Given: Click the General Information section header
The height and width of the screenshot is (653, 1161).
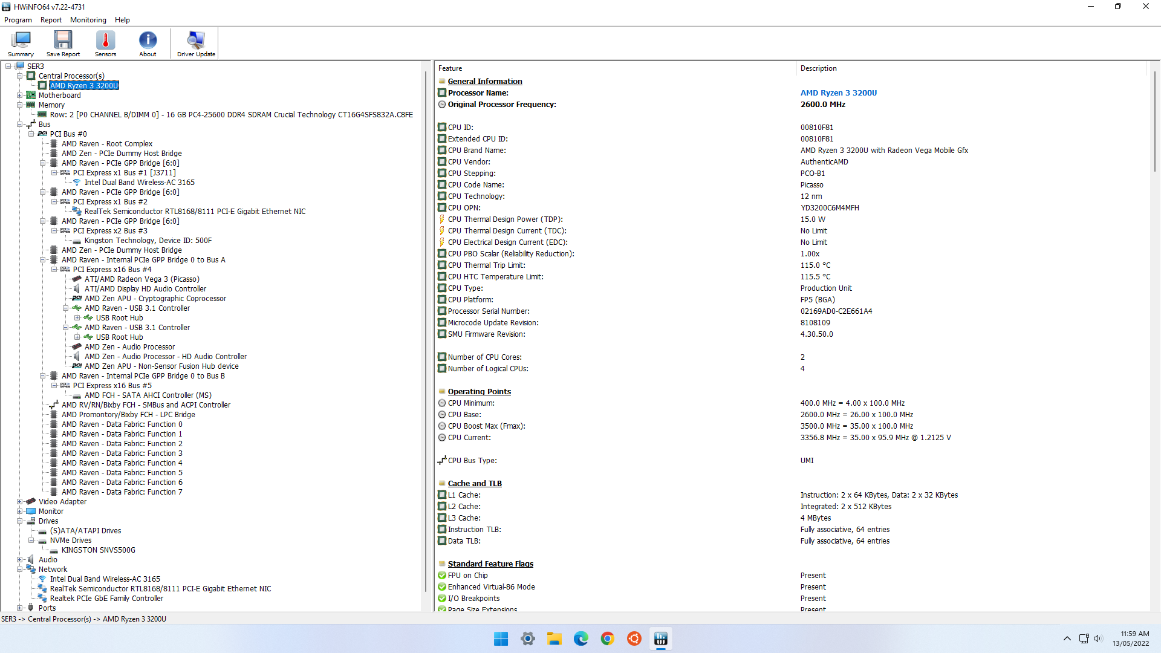Looking at the screenshot, I should (x=485, y=82).
